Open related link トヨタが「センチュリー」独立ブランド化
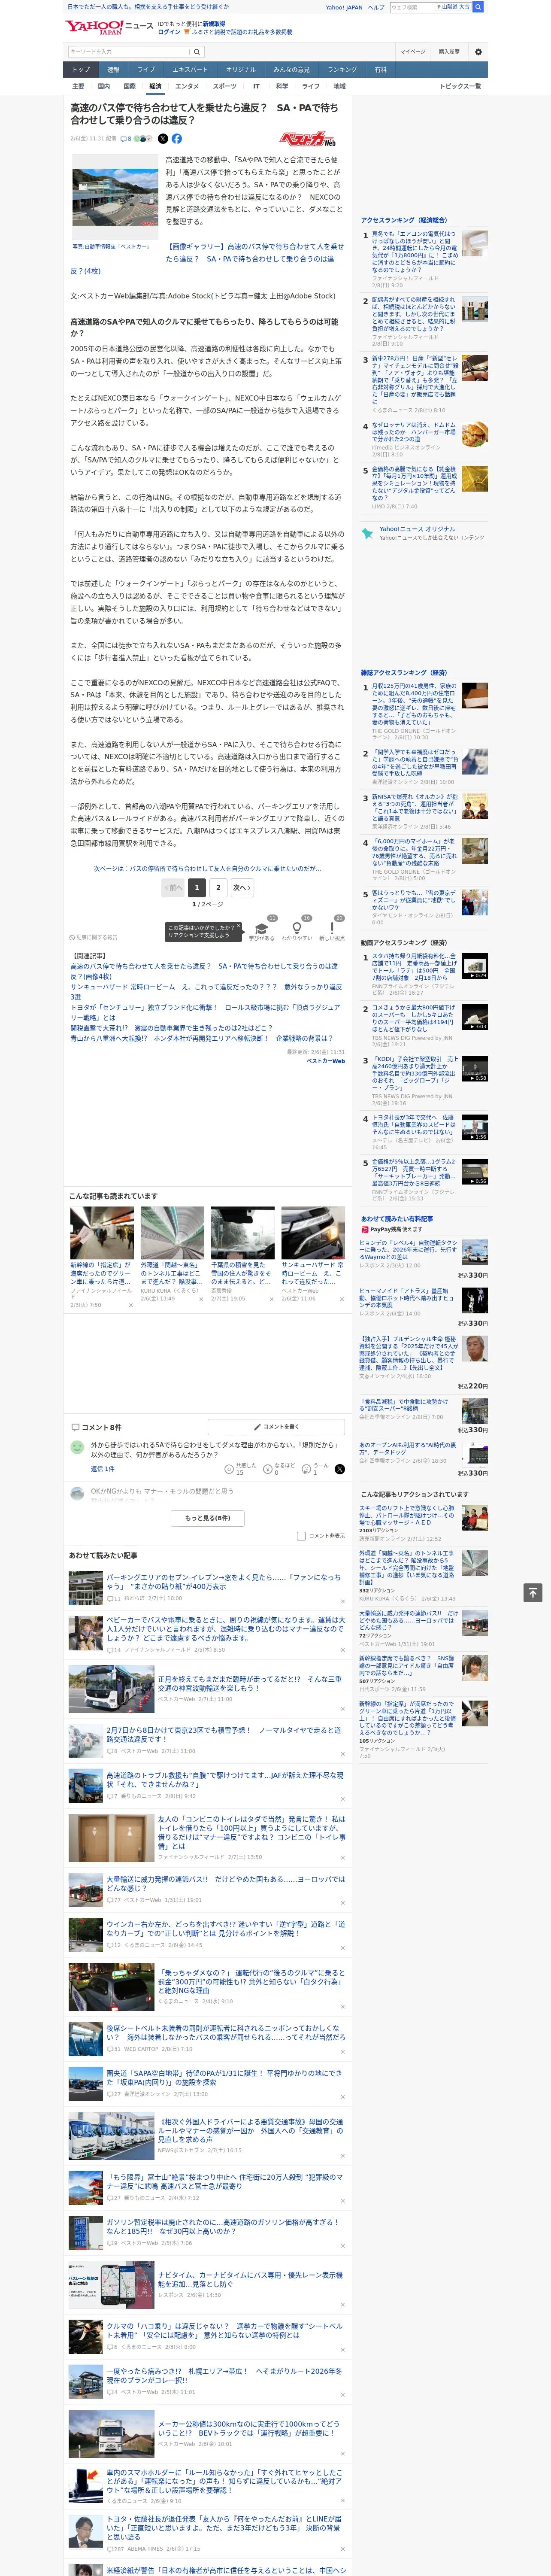Screen dimensions: 551x2576 205,1013
